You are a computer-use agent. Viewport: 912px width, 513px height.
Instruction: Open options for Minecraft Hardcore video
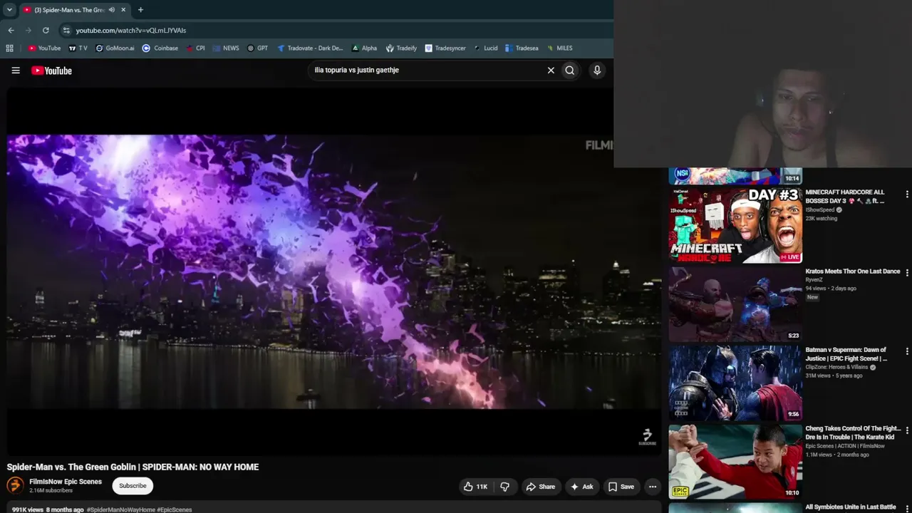[x=907, y=194]
